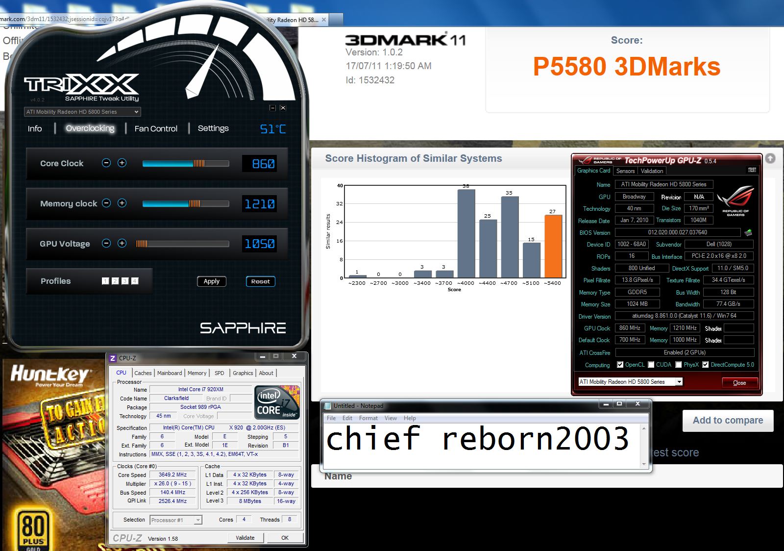Increase GPU Voltage with the plus icon
Image resolution: width=784 pixels, height=551 pixels.
point(122,243)
